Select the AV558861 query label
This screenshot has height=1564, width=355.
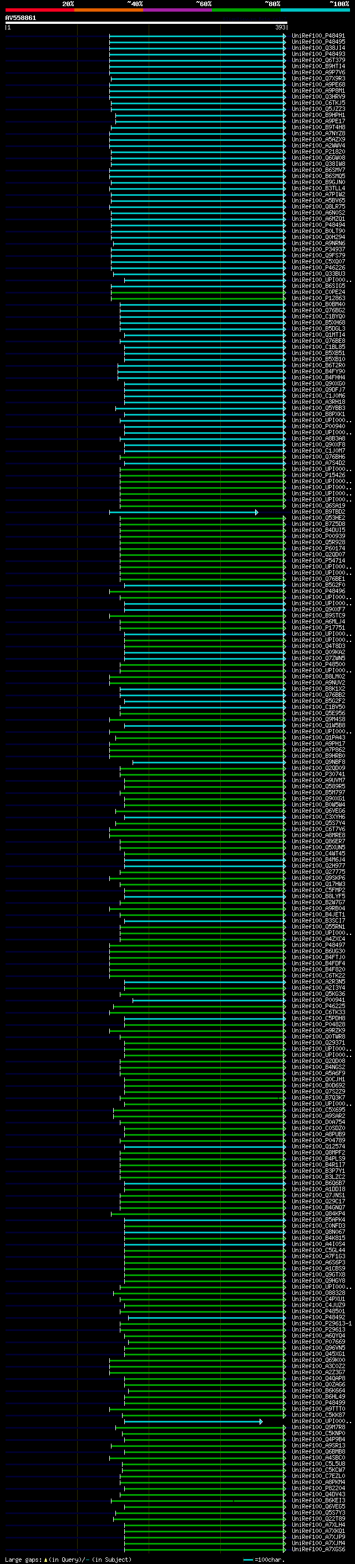point(21,18)
